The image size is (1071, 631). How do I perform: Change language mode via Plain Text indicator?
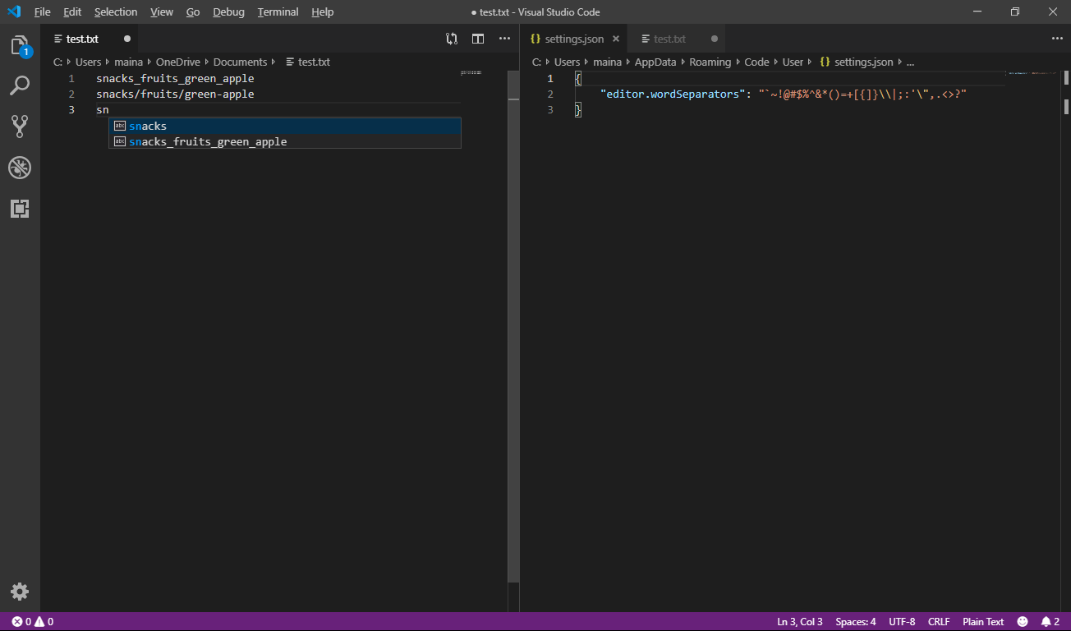click(982, 621)
